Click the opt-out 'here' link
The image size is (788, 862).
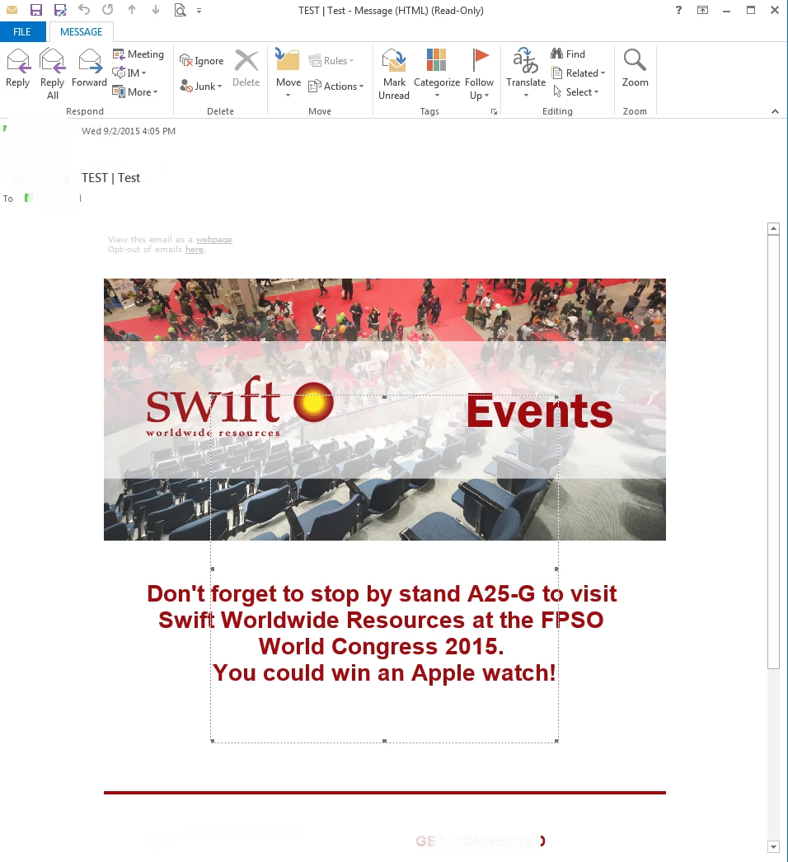pyautogui.click(x=194, y=250)
